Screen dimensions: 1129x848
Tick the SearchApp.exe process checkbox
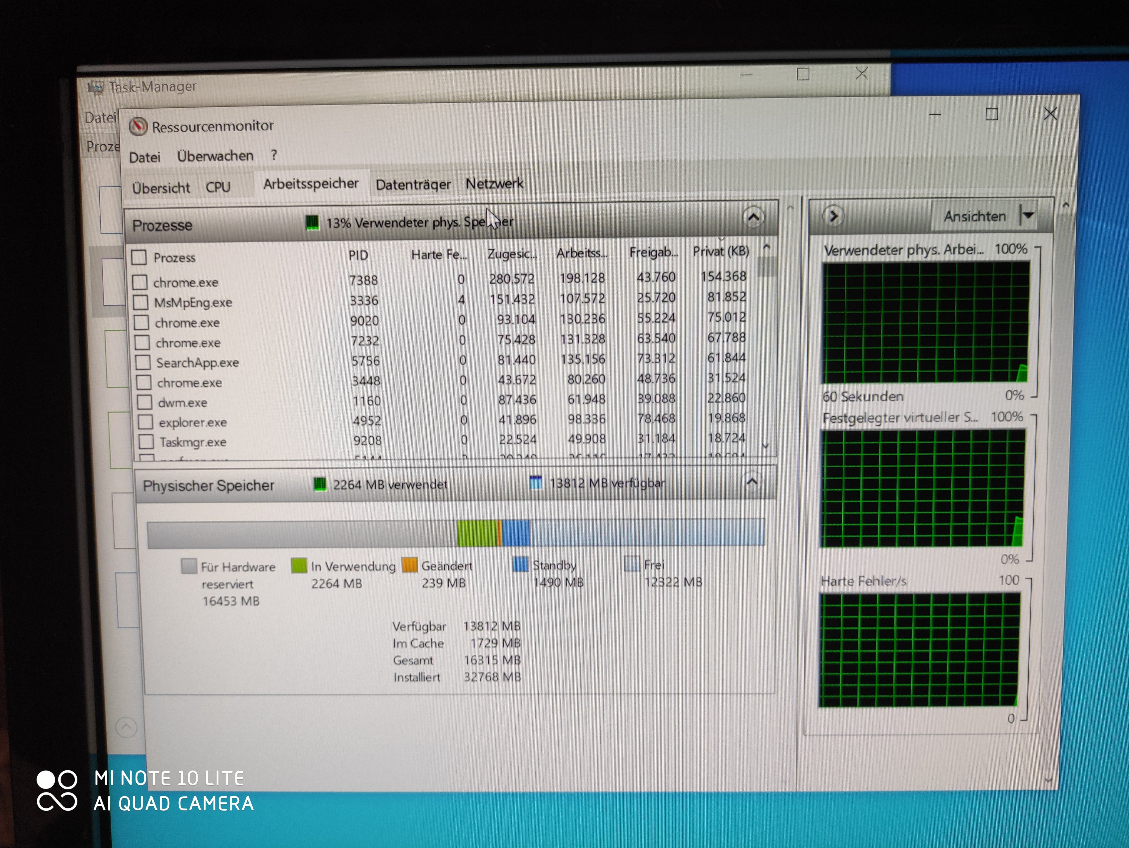tap(143, 363)
